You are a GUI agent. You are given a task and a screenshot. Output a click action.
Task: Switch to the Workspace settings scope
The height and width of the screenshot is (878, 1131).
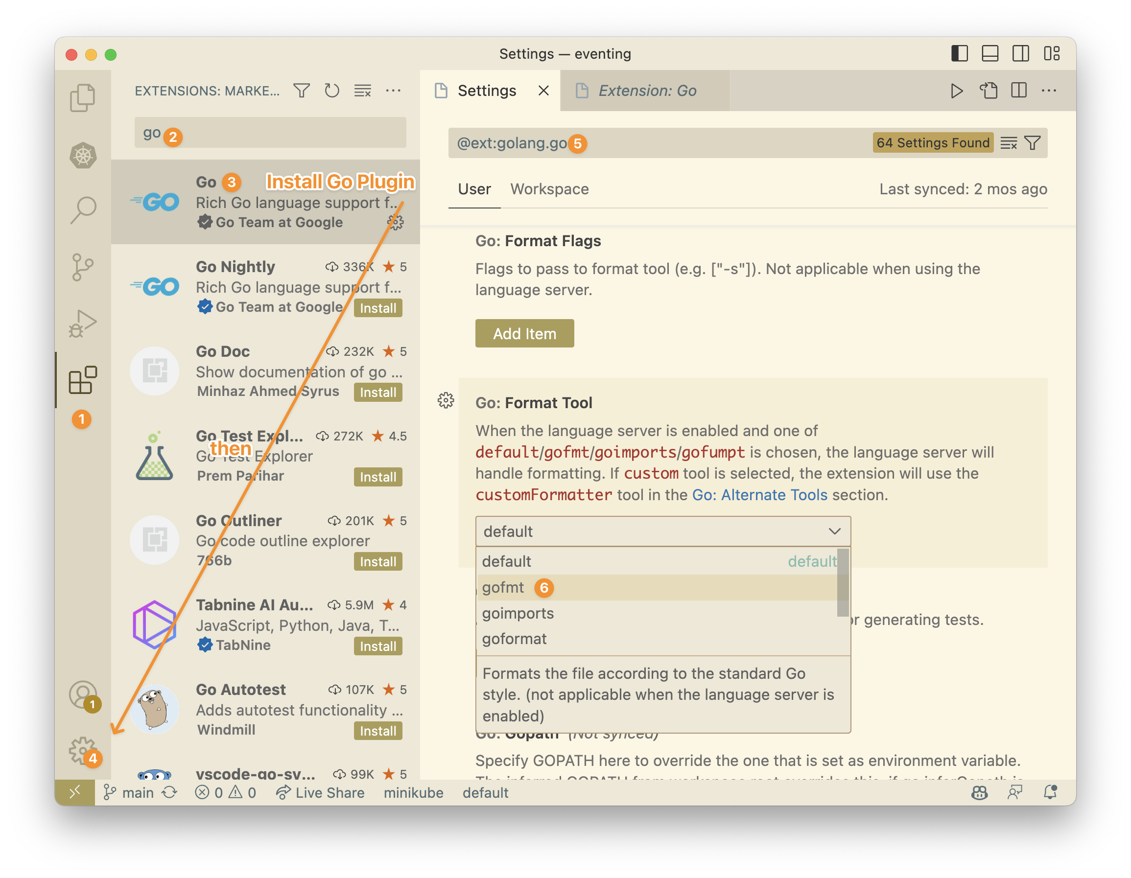[549, 189]
